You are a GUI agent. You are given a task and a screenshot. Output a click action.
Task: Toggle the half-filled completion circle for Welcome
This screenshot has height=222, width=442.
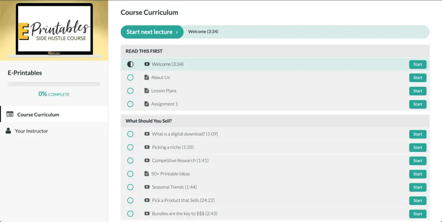(130, 64)
